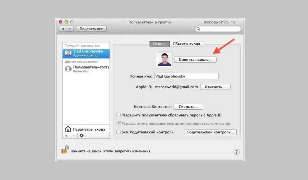Open the gear actions menu under user list
This screenshot has width=308, height=180.
point(82,136)
